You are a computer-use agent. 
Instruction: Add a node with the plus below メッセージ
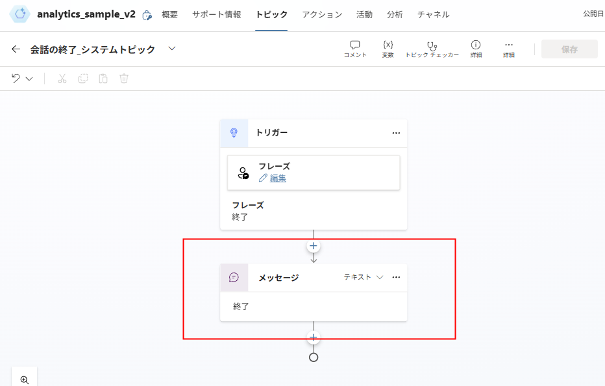pyautogui.click(x=314, y=337)
